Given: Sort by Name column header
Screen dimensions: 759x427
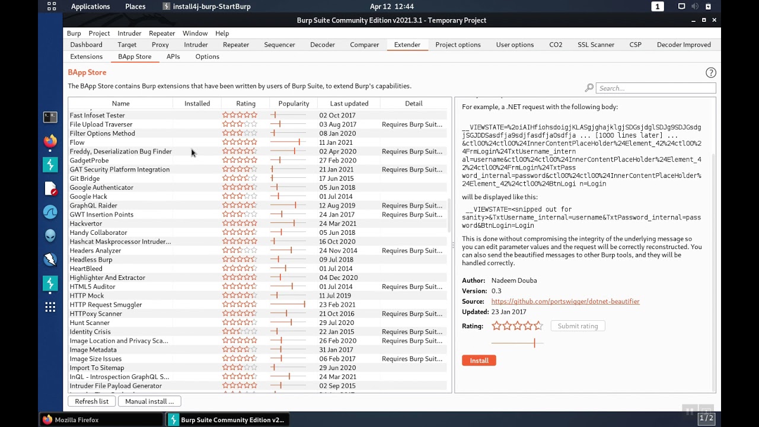Looking at the screenshot, I should 120,103.
